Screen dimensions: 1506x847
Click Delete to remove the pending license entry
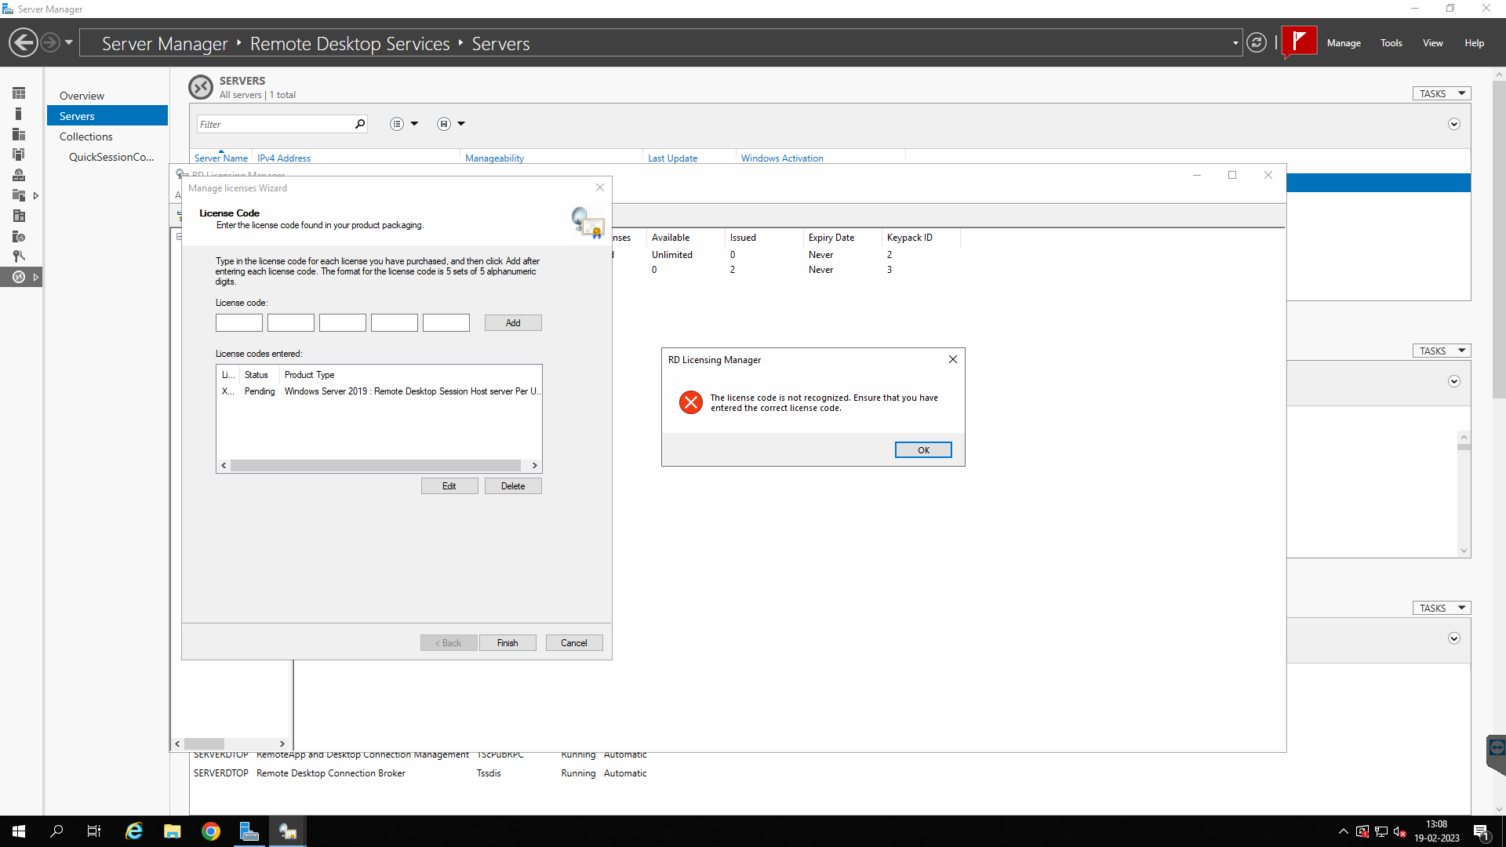513,486
